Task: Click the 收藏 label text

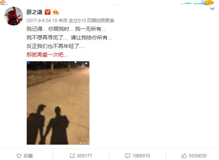Action: [28, 156]
